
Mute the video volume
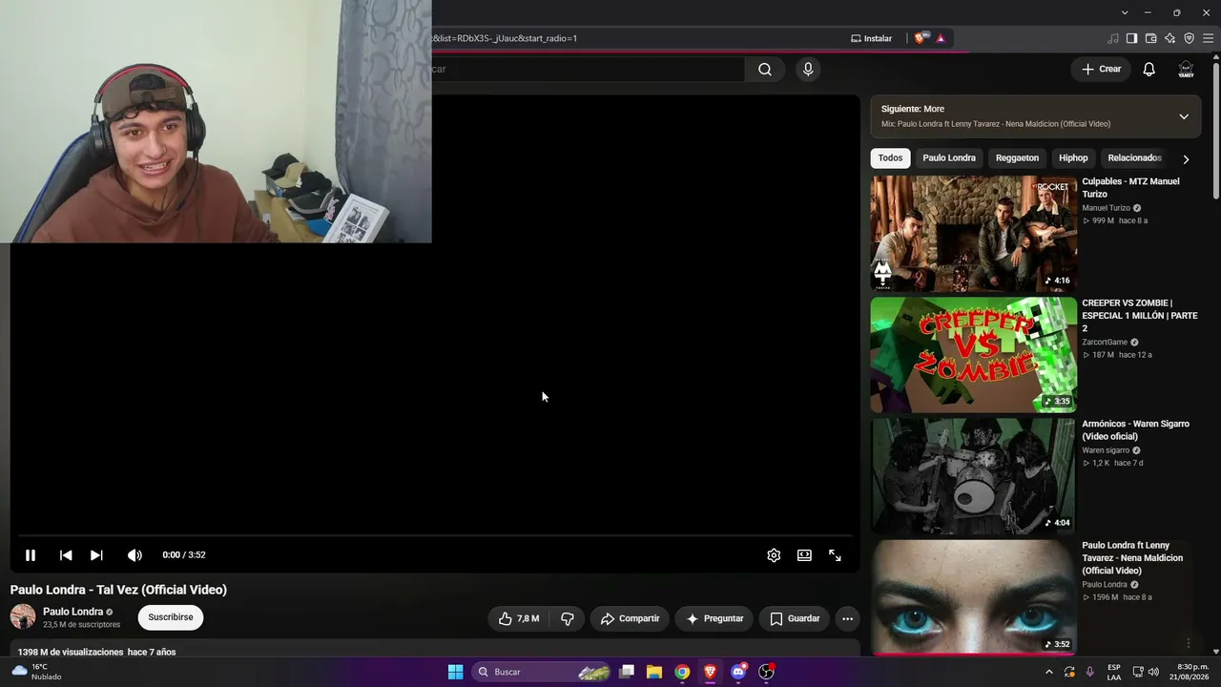pos(135,555)
